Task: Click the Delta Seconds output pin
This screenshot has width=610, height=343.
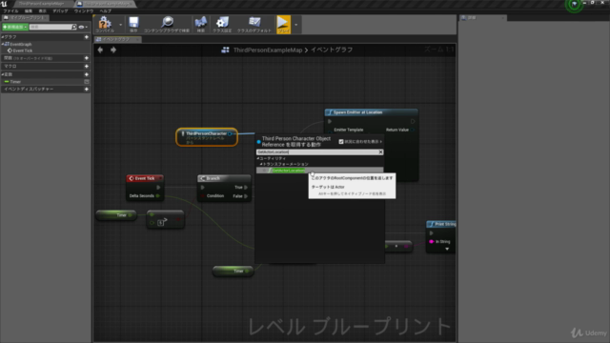Action: coord(157,196)
